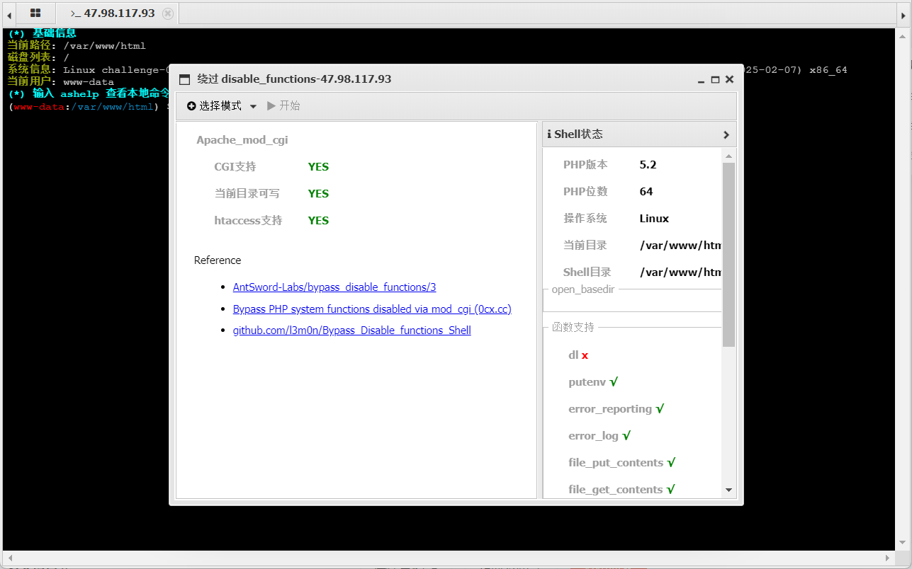Image resolution: width=912 pixels, height=569 pixels.
Task: Open the AntSword-Labs/bypass_disable_functions/3 link
Action: click(334, 287)
